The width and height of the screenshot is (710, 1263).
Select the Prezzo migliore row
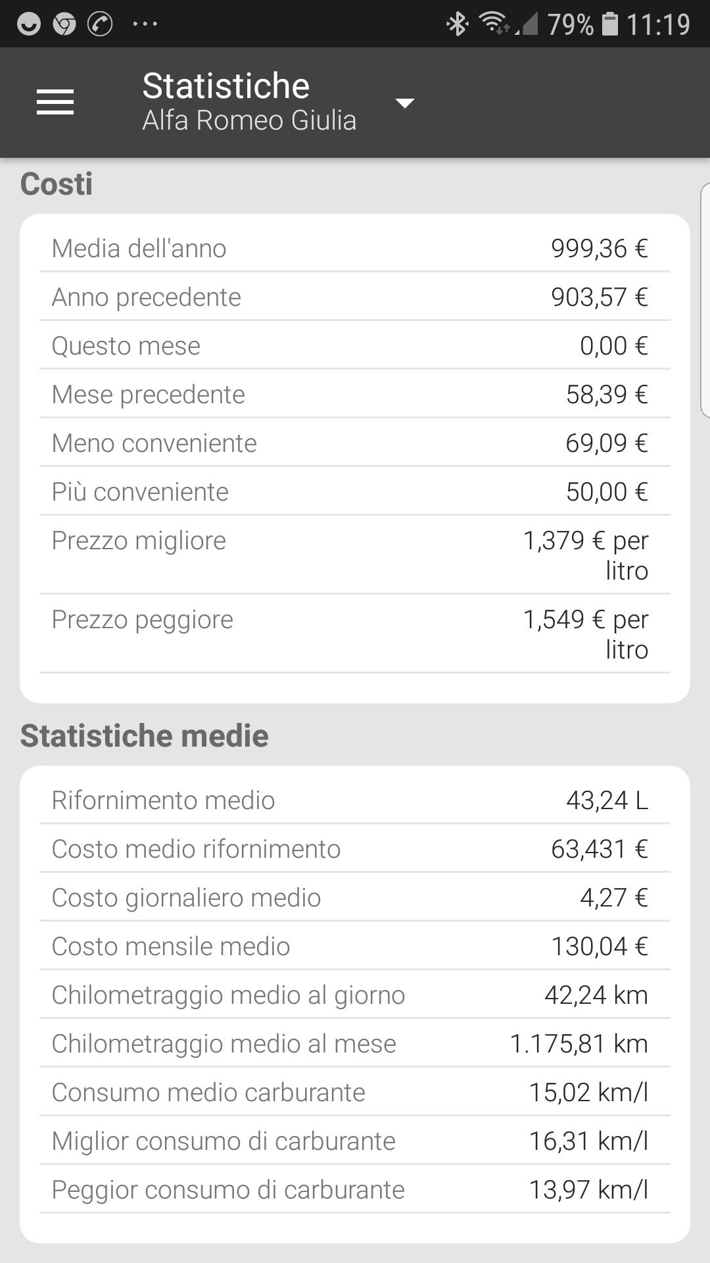tap(355, 555)
